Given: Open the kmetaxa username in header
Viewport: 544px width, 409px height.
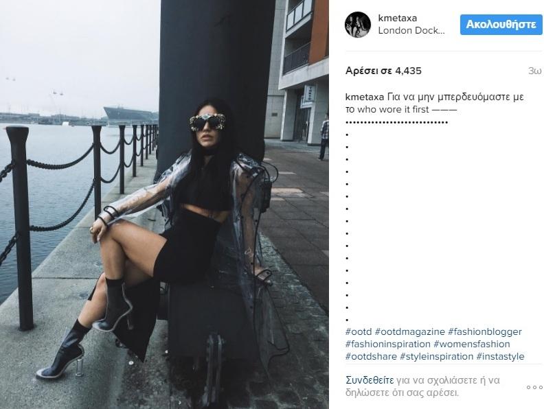Looking at the screenshot, I should pyautogui.click(x=398, y=19).
